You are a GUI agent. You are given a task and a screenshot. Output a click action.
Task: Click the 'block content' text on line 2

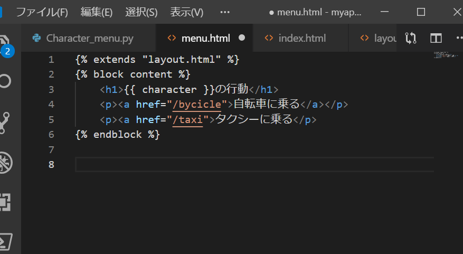(133, 74)
